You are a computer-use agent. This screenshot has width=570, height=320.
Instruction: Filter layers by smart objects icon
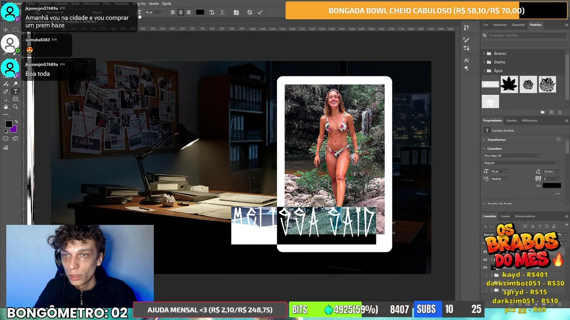554,226
